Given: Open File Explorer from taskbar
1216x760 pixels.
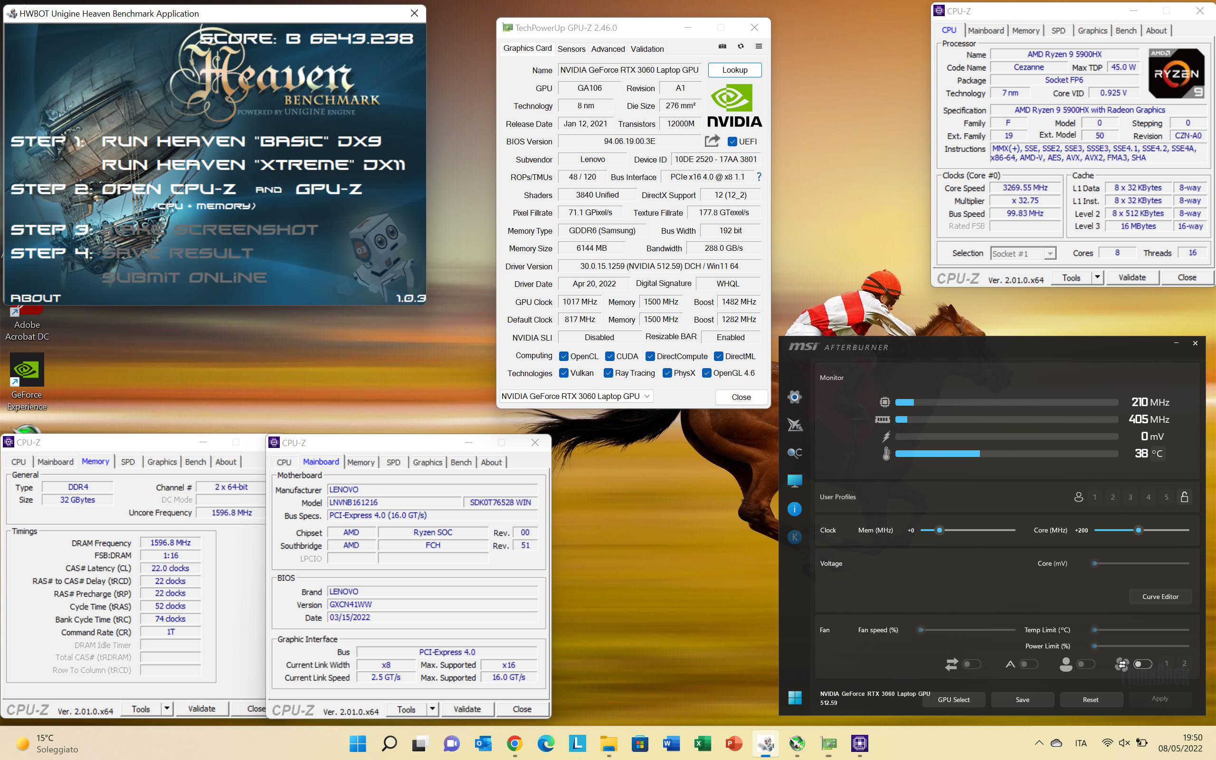Looking at the screenshot, I should pos(608,743).
